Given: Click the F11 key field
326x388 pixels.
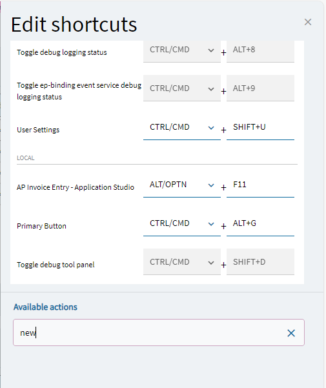Looking at the screenshot, I should 260,185.
